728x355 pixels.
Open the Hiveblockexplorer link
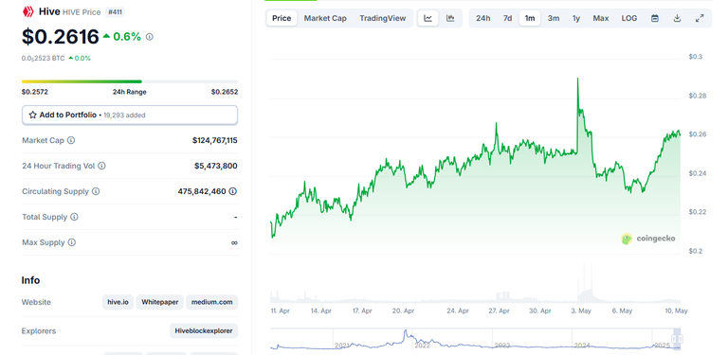click(x=204, y=331)
